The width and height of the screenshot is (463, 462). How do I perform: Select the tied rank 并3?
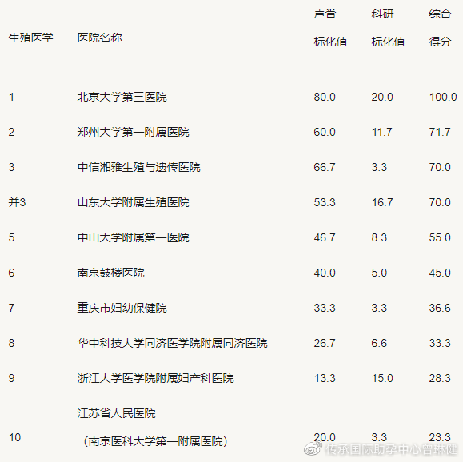pyautogui.click(x=17, y=202)
